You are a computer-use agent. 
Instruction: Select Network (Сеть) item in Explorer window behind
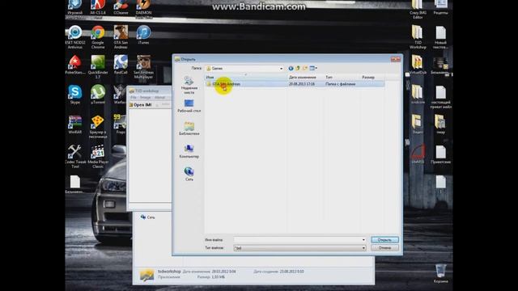pyautogui.click(x=147, y=217)
